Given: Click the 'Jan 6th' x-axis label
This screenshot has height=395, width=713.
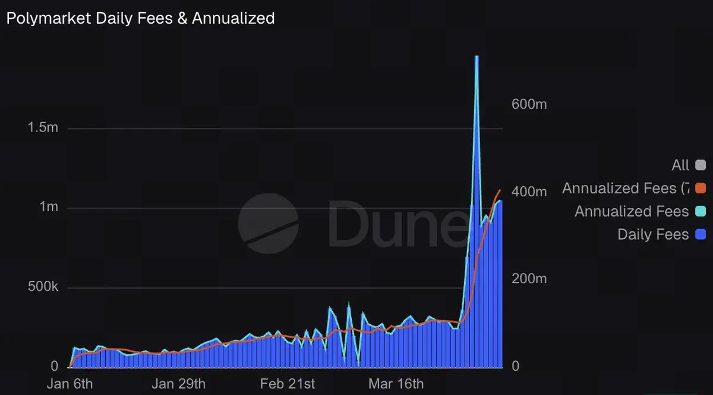Looking at the screenshot, I should tap(70, 384).
